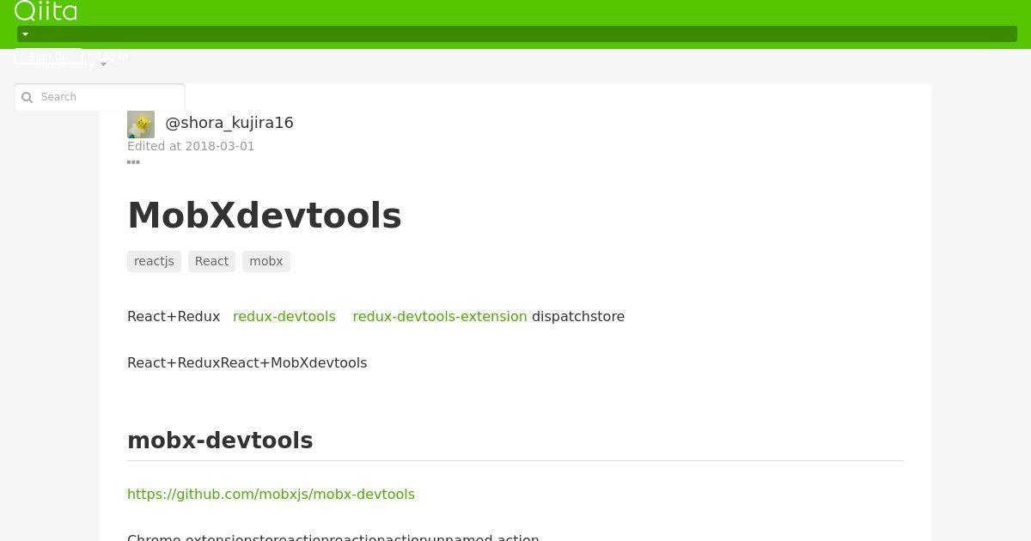The height and width of the screenshot is (541, 1031).
Task: Click the MobXdevtools article title
Action: pos(265,216)
